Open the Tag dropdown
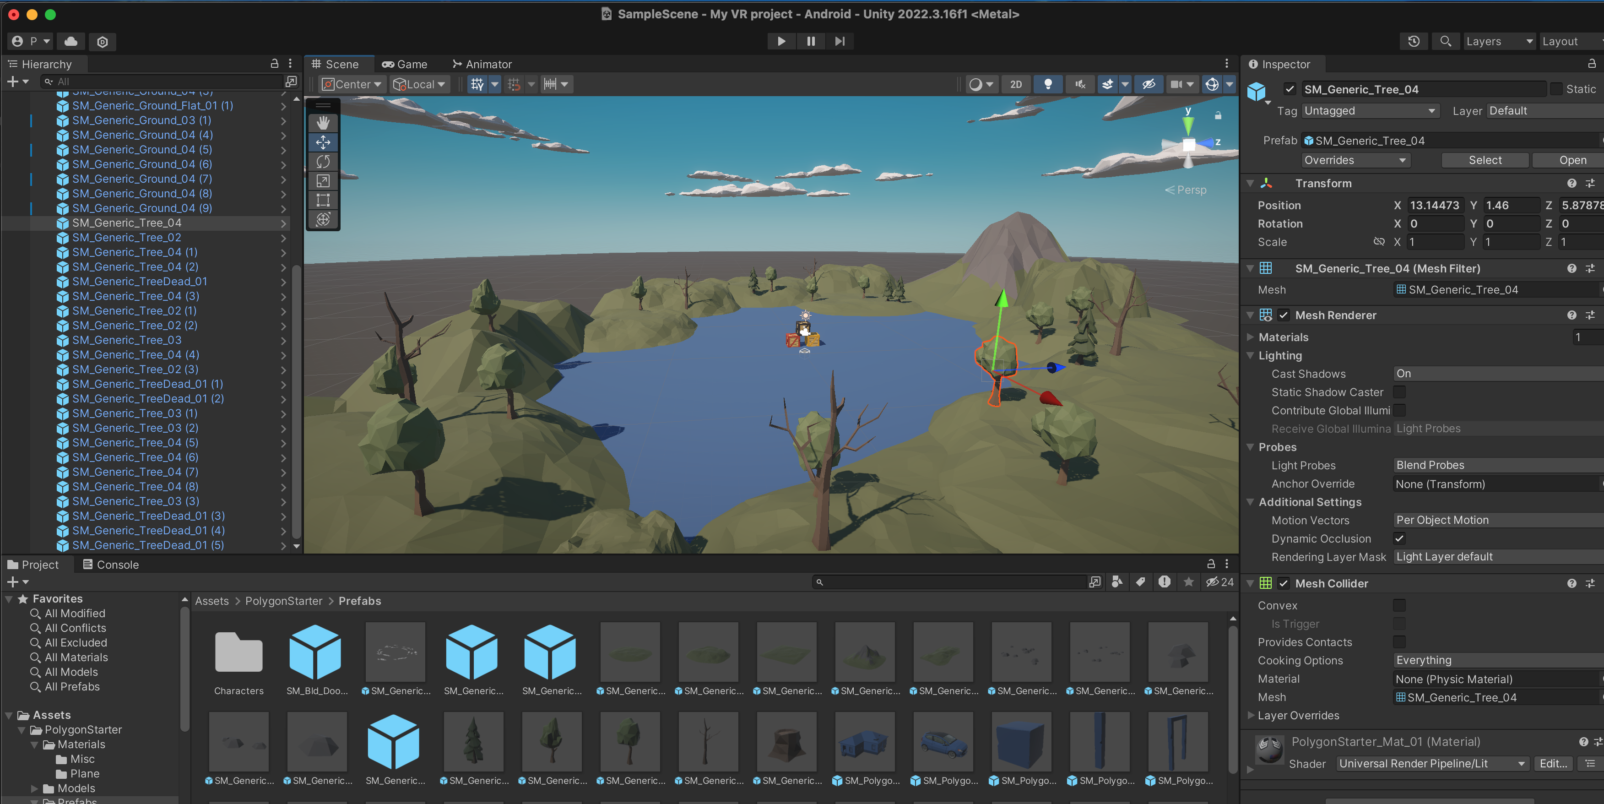This screenshot has width=1604, height=804. coord(1369,111)
